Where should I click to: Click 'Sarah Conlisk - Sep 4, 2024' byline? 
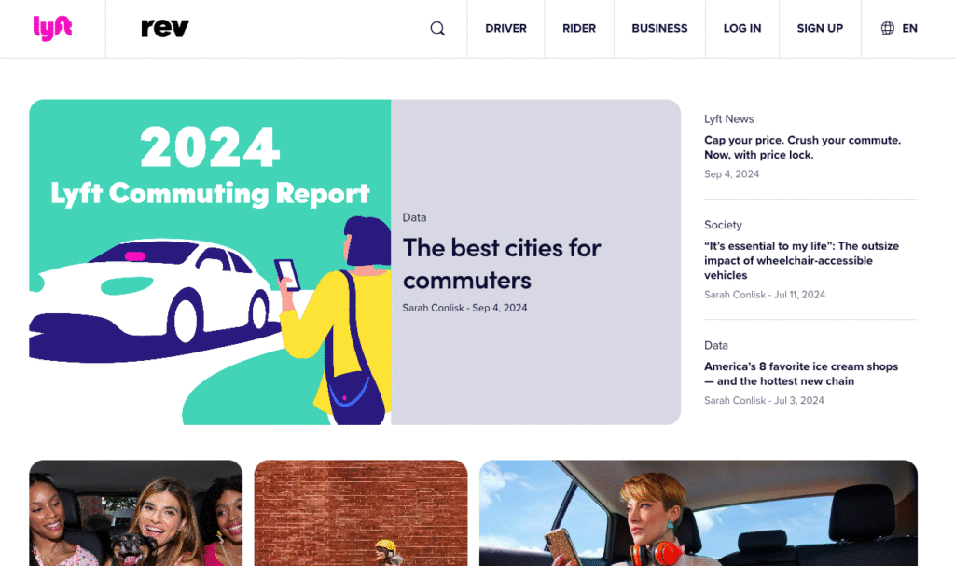point(464,308)
